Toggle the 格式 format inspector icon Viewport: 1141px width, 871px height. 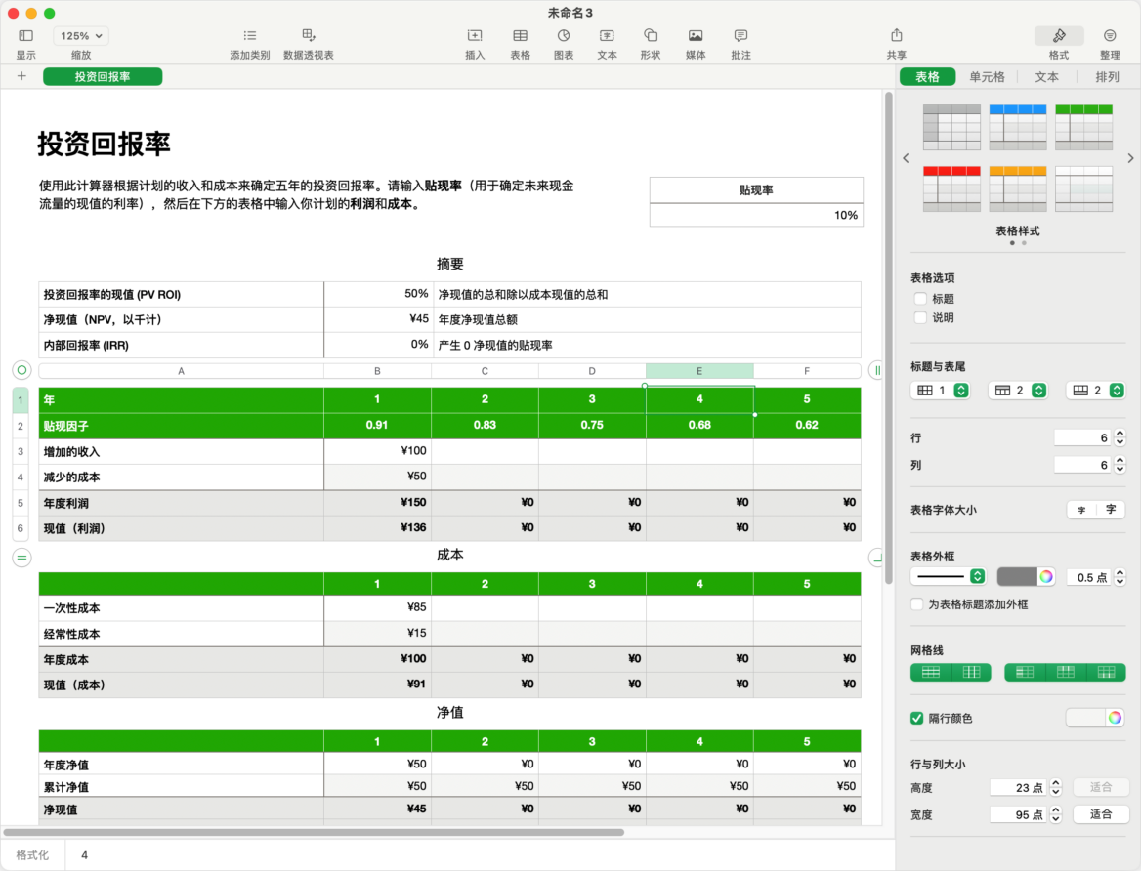click(x=1059, y=36)
